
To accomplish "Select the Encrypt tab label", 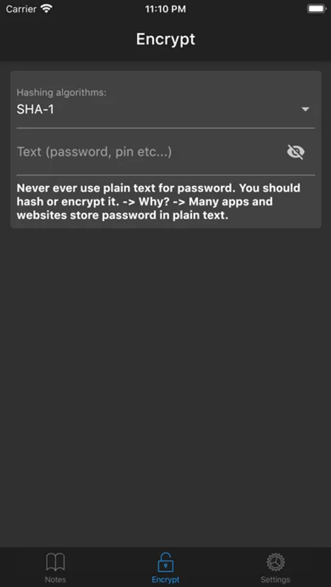I will 165,580.
